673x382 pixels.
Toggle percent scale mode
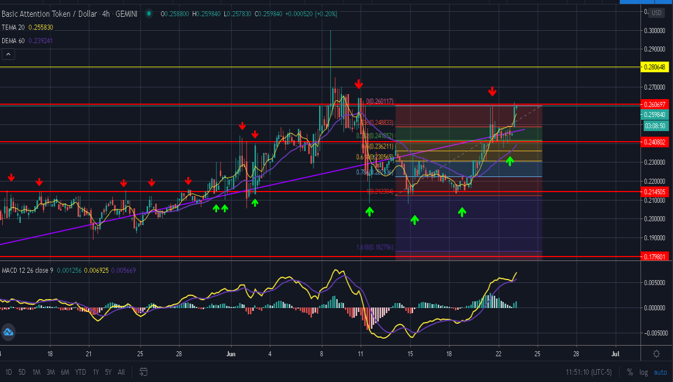pyautogui.click(x=630, y=372)
